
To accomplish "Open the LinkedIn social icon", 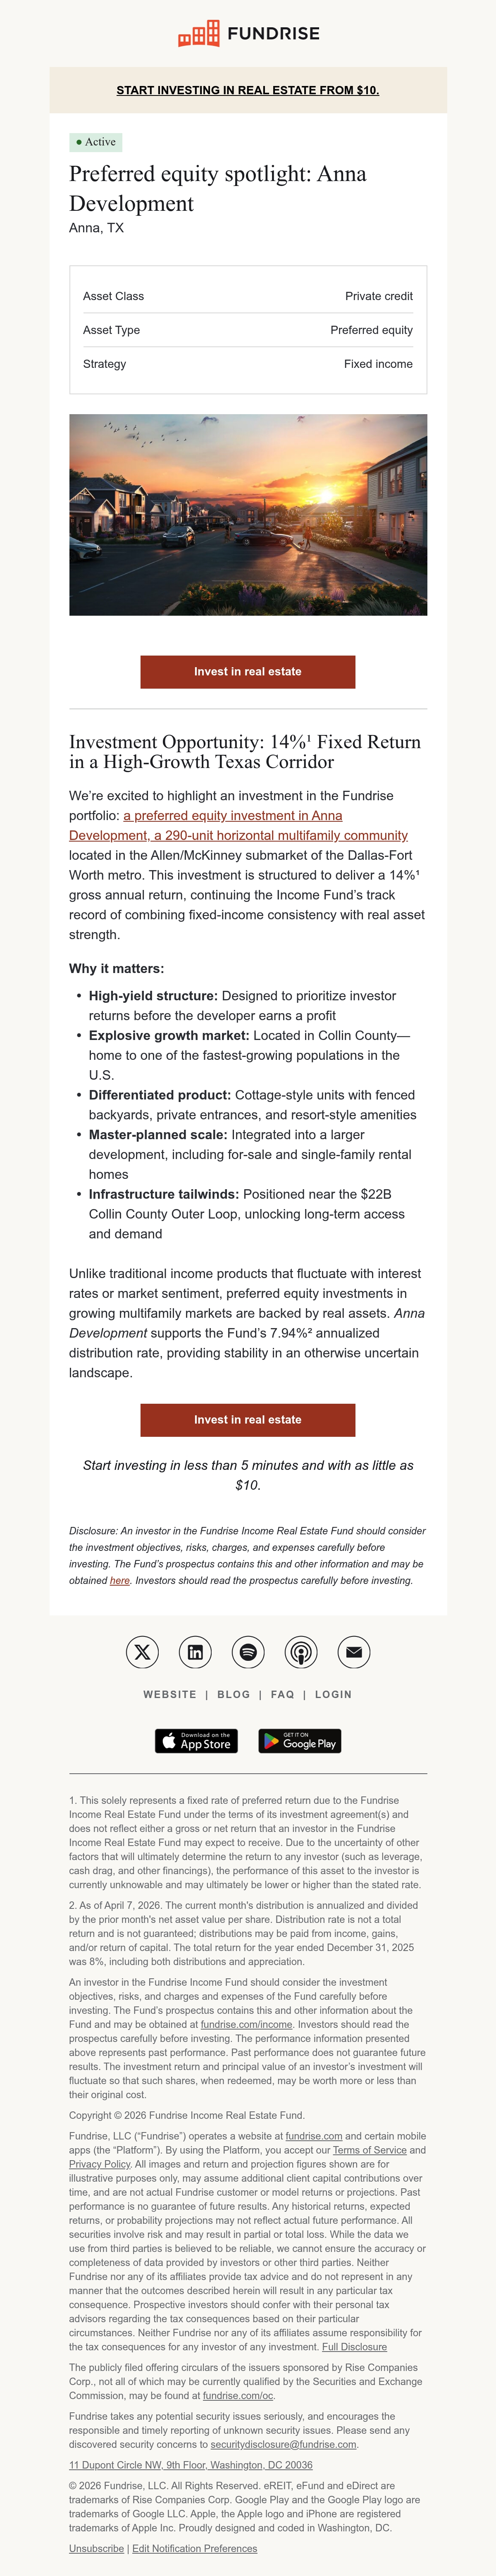I will pyautogui.click(x=195, y=1652).
